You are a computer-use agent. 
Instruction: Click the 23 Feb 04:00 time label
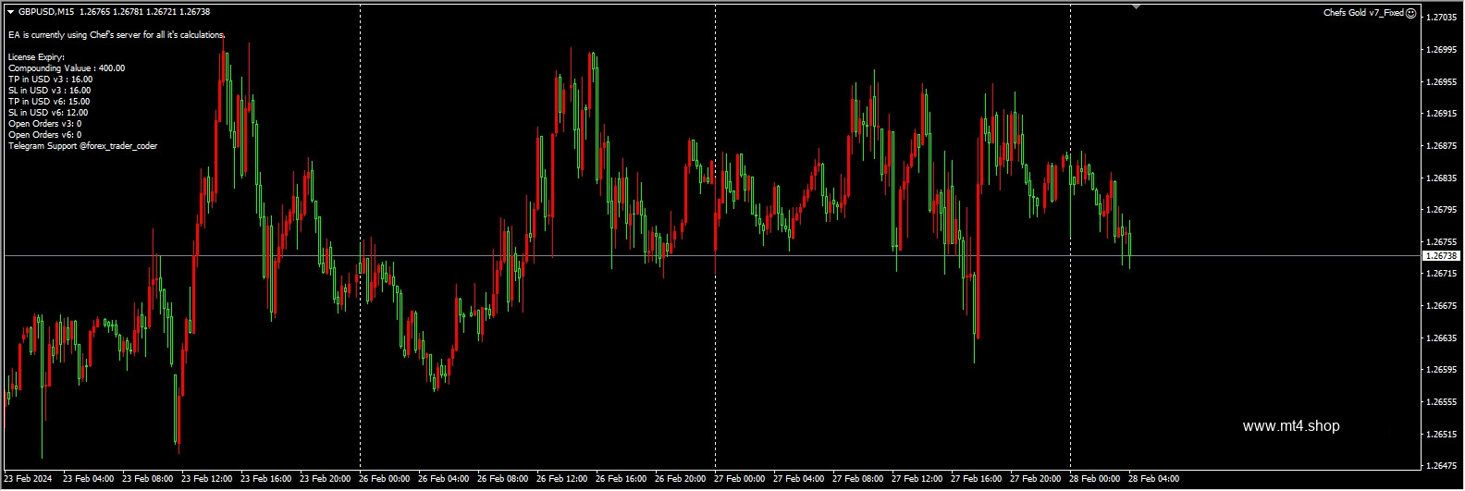(89, 479)
